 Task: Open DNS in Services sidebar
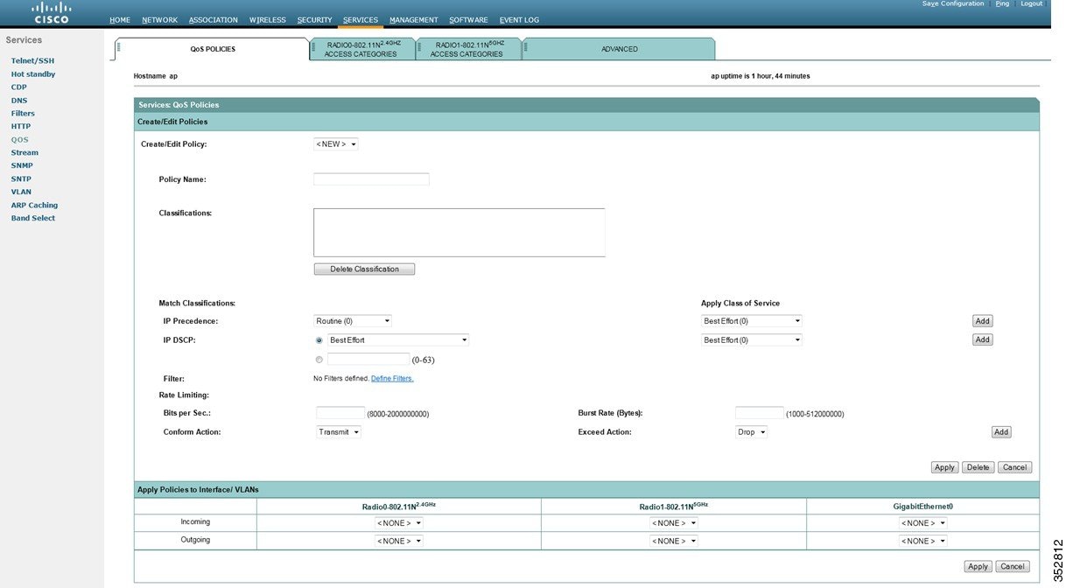click(x=18, y=101)
